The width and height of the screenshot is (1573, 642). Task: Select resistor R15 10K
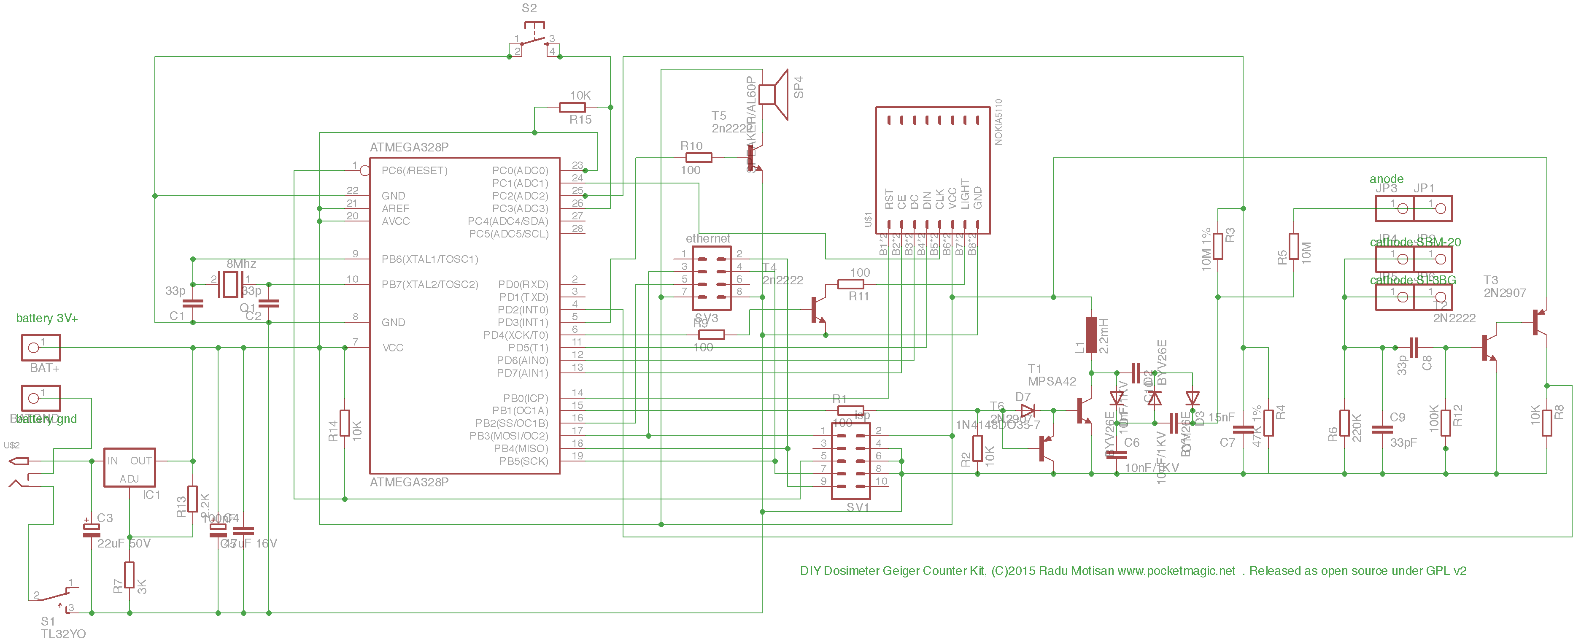(572, 108)
